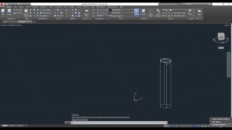Click the ViewCube navigation cube

[x=221, y=36]
